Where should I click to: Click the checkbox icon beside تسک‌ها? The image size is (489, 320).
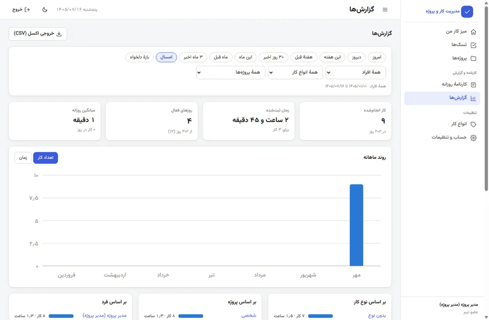[x=473, y=45]
